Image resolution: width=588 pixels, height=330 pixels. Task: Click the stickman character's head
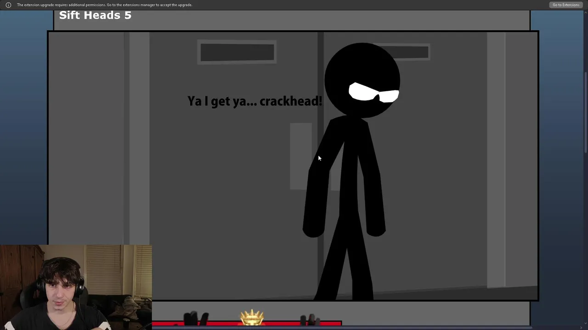[362, 81]
